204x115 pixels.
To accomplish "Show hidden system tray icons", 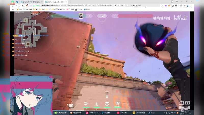I will [164, 113].
